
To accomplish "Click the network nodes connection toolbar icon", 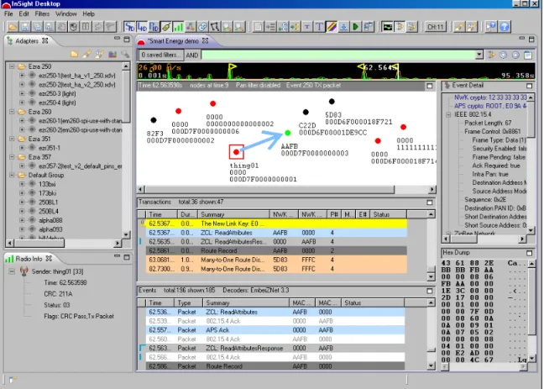I will coord(190,27).
